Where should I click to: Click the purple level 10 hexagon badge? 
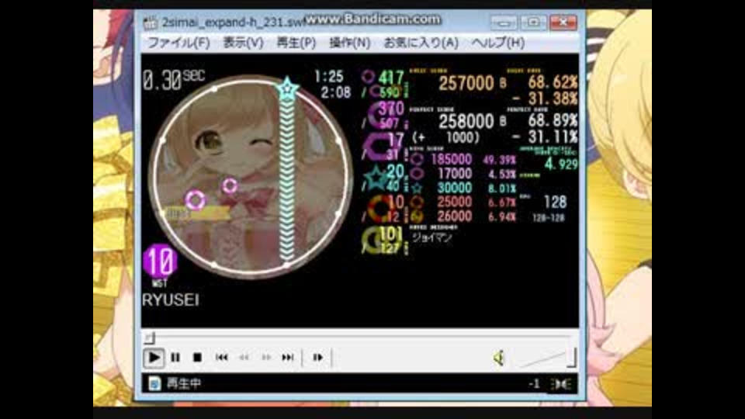coord(160,261)
